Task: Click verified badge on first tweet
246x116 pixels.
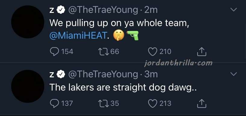Action: coord(61,10)
